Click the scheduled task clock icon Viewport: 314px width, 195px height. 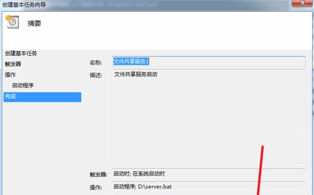[12, 21]
